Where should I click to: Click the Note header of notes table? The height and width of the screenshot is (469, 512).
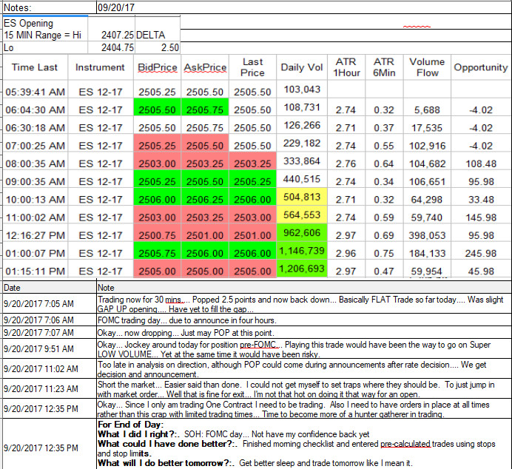click(x=303, y=288)
